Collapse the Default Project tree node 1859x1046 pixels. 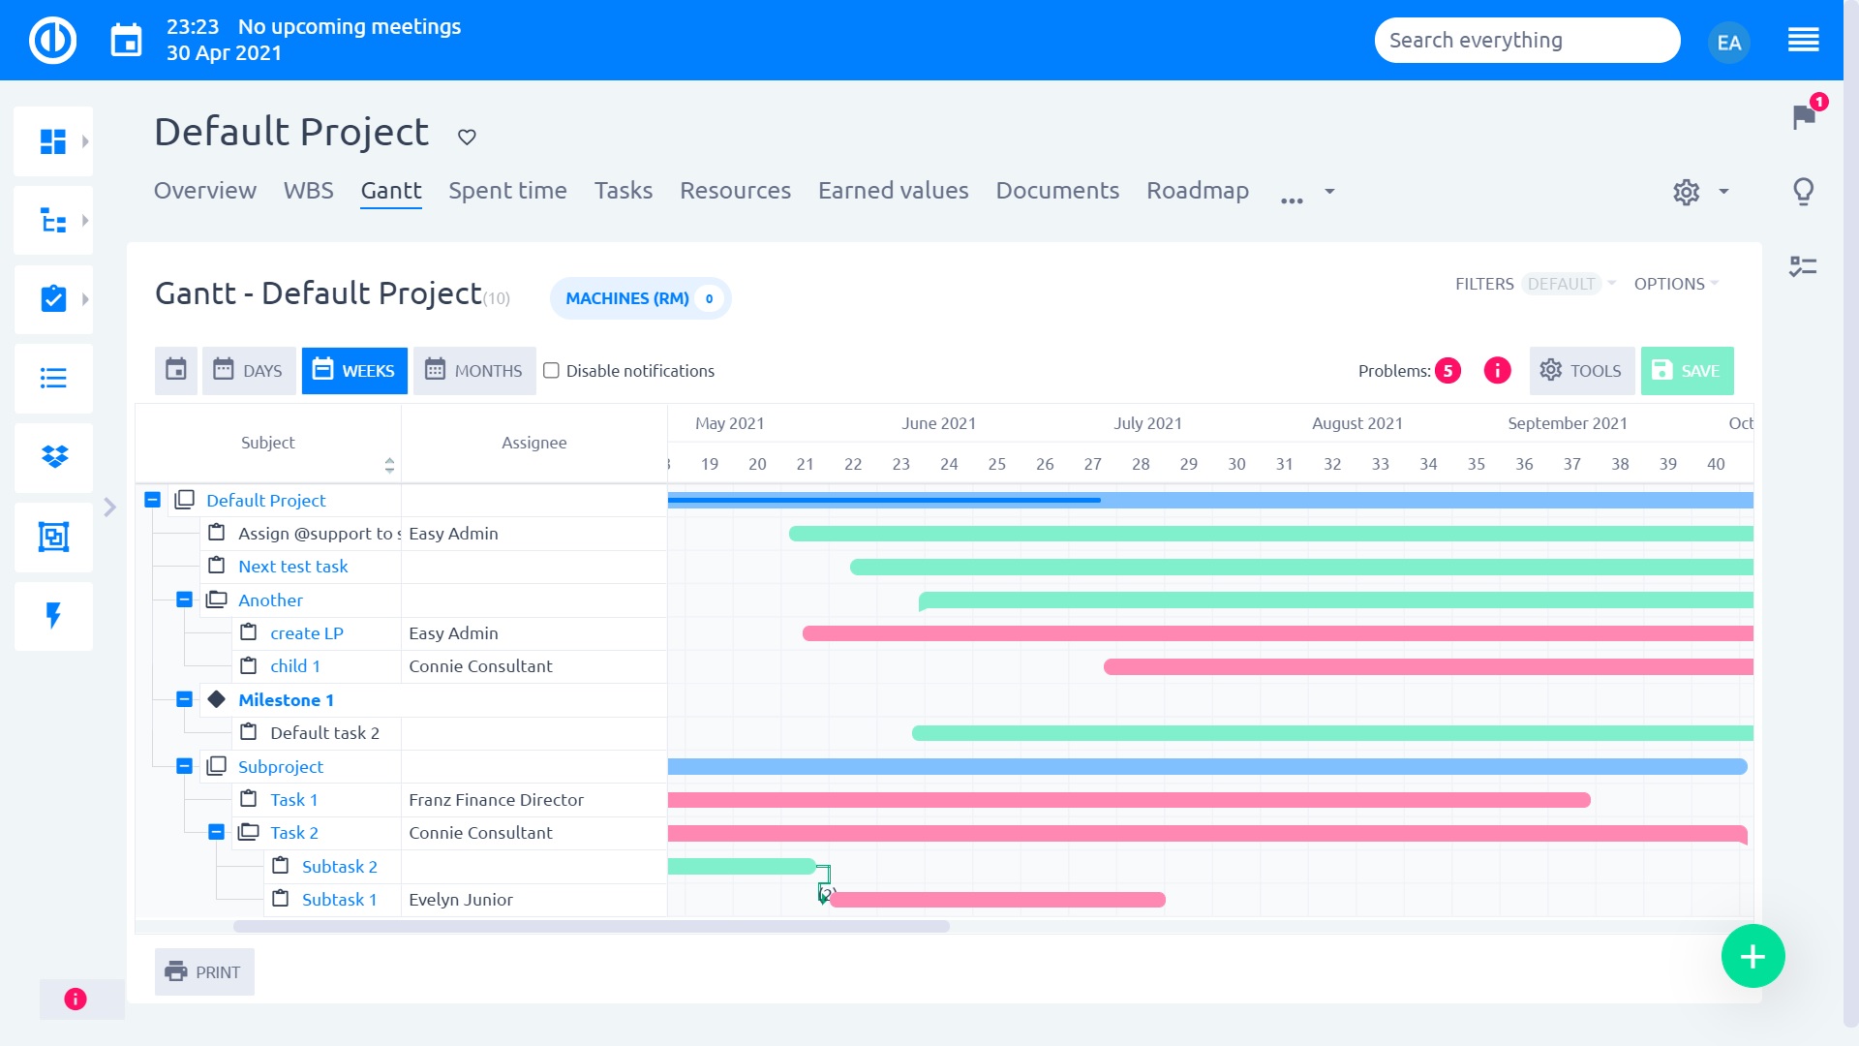pos(152,500)
